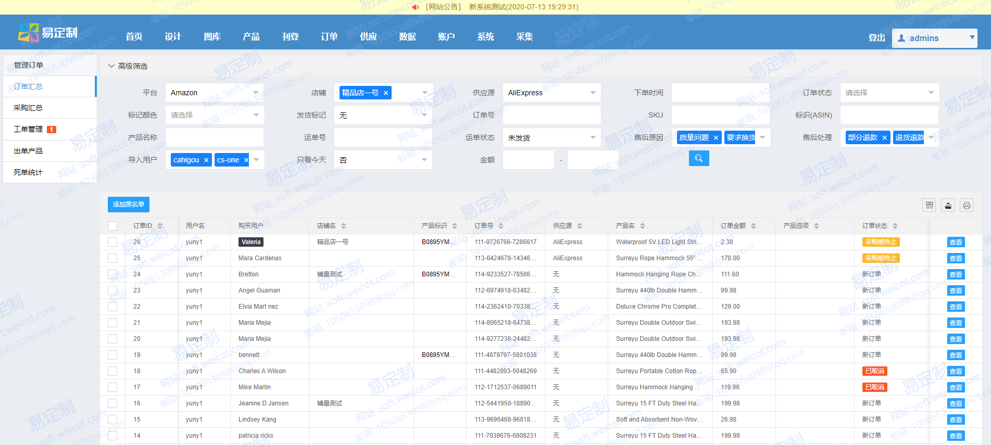
Task: Check the box for order ID 26
Action: click(x=112, y=242)
